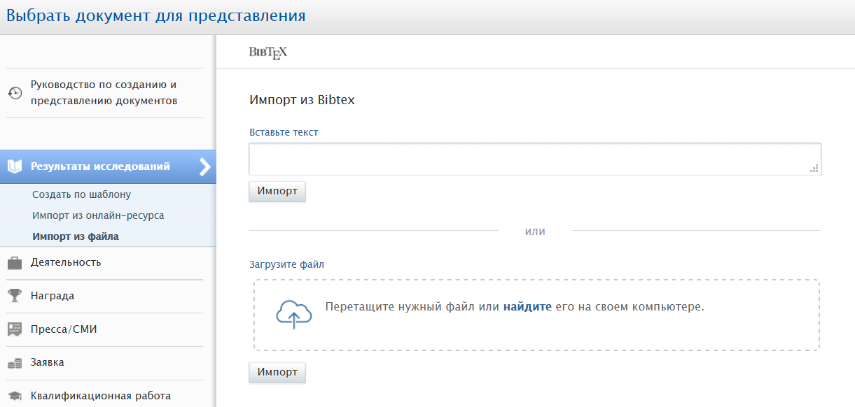Select Импорт из онлайн-ресурса submenu item
Image resolution: width=855 pixels, height=407 pixels.
[98, 215]
